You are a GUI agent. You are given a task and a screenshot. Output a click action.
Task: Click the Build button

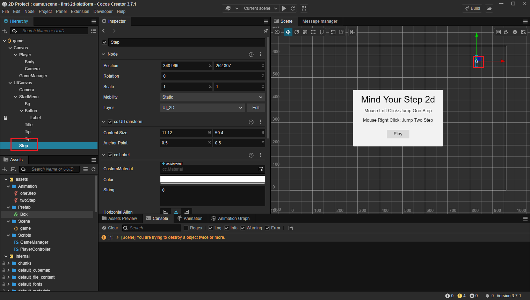pos(472,8)
